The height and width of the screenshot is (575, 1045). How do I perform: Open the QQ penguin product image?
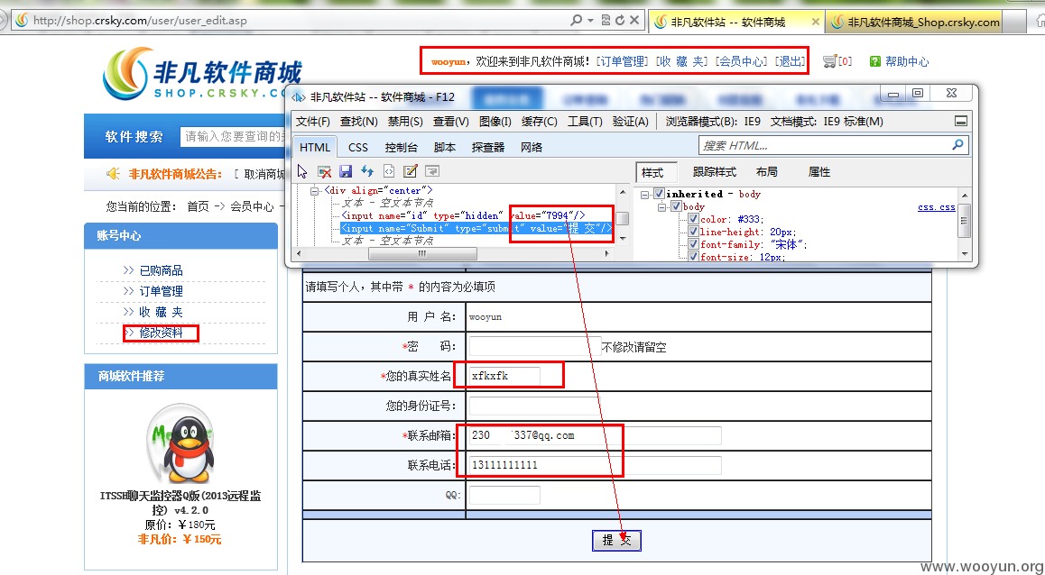(180, 444)
